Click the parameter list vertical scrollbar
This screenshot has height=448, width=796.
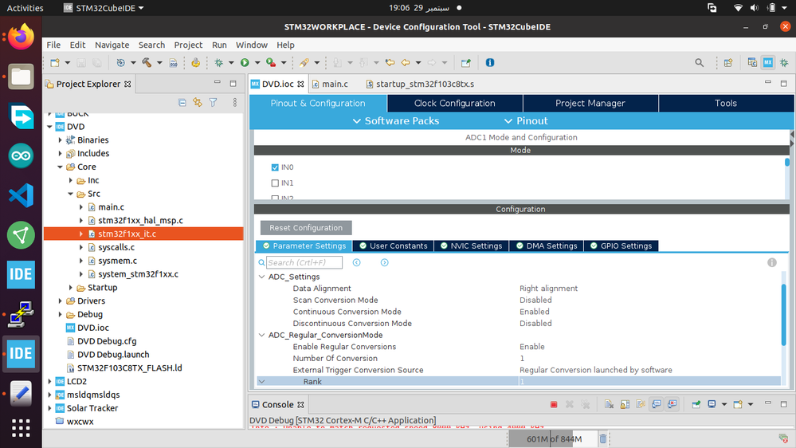(785, 315)
